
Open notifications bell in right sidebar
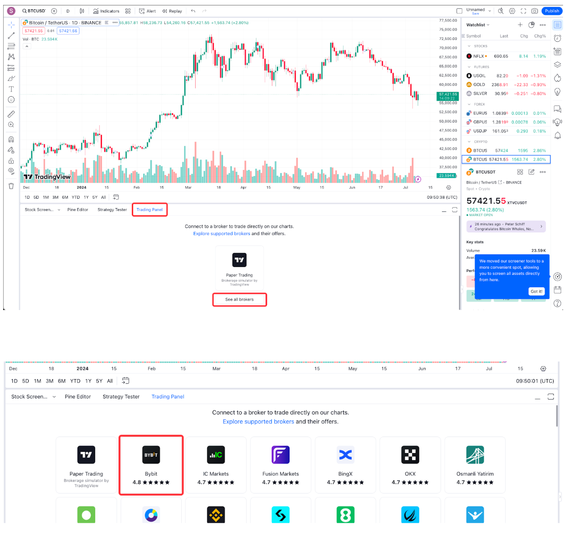557,135
